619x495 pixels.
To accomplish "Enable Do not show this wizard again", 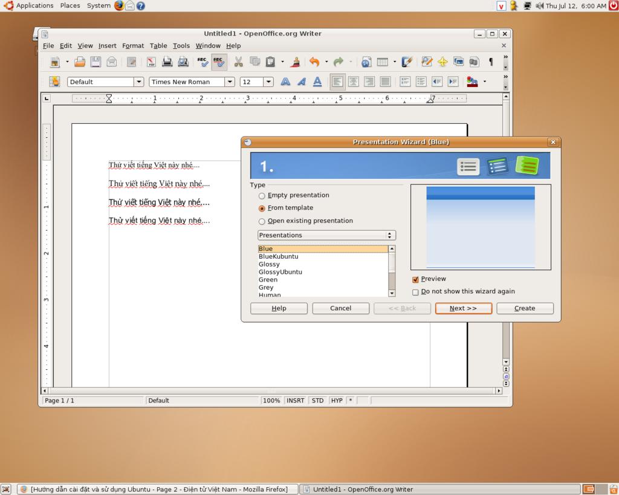I will point(415,292).
